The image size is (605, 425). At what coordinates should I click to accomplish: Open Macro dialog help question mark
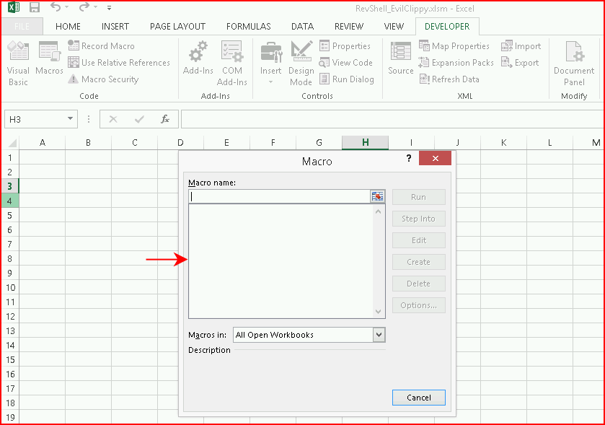pyautogui.click(x=409, y=158)
